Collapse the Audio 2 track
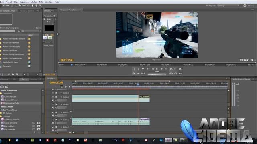 click(x=61, y=120)
